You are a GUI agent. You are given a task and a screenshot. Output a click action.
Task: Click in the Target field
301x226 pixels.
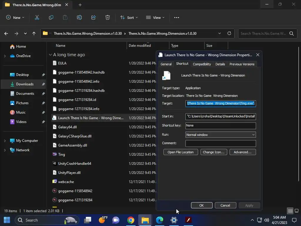click(220, 103)
